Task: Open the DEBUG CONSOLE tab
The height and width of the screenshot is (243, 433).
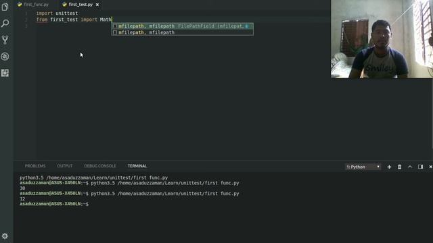Action: pos(100,166)
